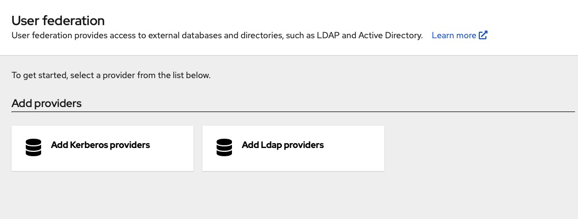This screenshot has width=578, height=219.
Task: Click the word 'LDAP' in the description
Action: point(328,35)
